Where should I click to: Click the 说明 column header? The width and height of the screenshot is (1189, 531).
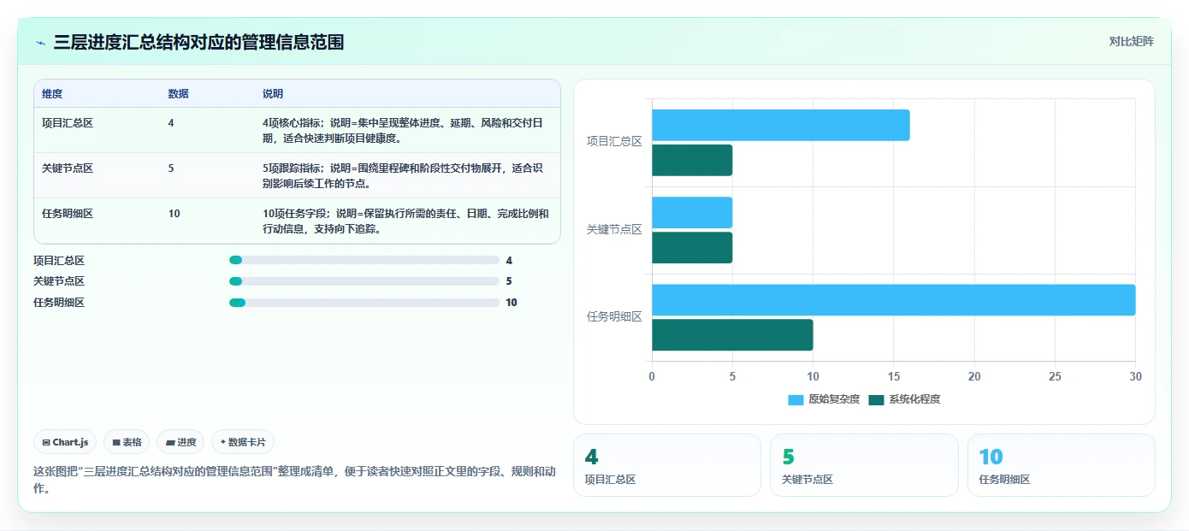(x=273, y=93)
